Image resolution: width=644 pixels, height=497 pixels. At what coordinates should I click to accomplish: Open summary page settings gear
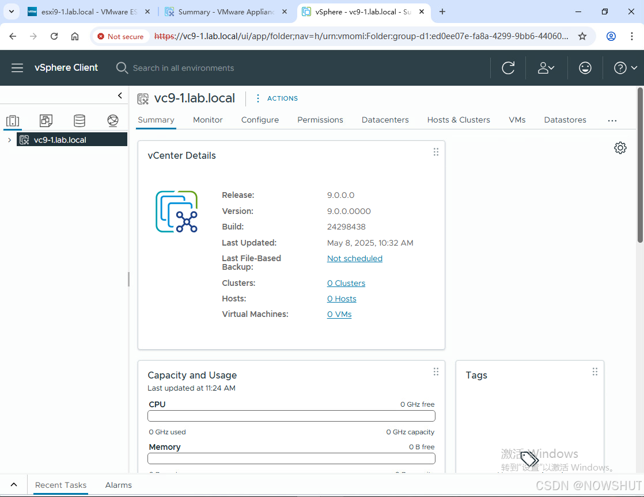pyautogui.click(x=620, y=148)
